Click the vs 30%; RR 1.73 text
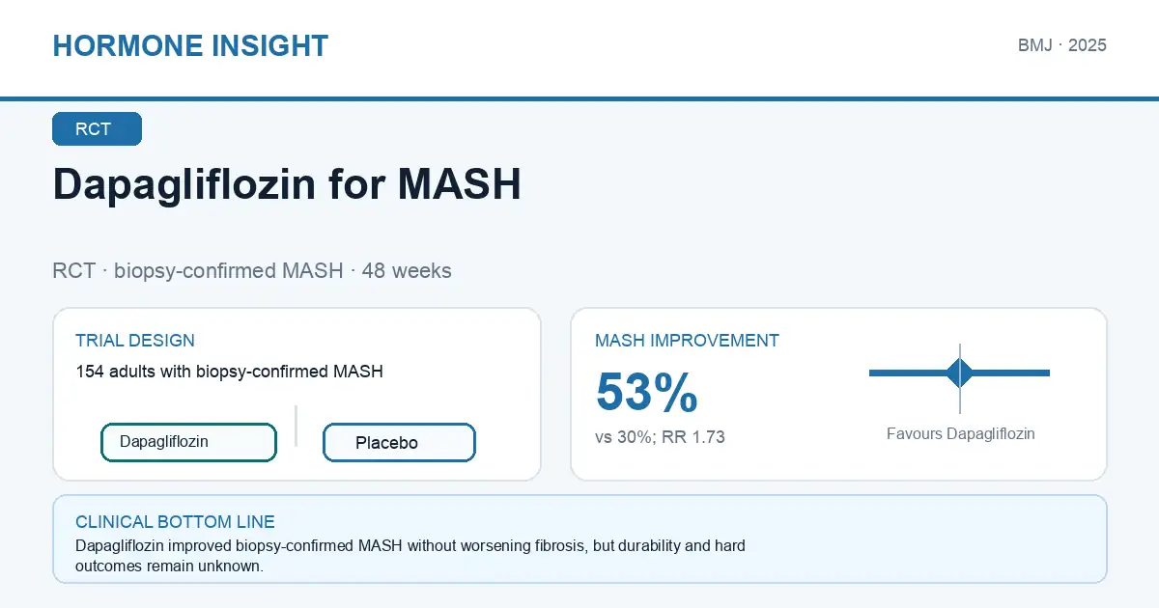This screenshot has height=608, width=1159. tap(660, 437)
